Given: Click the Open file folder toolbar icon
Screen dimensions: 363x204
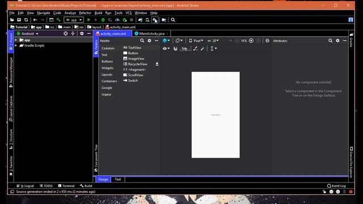Looking at the screenshot, I should click(x=12, y=20).
